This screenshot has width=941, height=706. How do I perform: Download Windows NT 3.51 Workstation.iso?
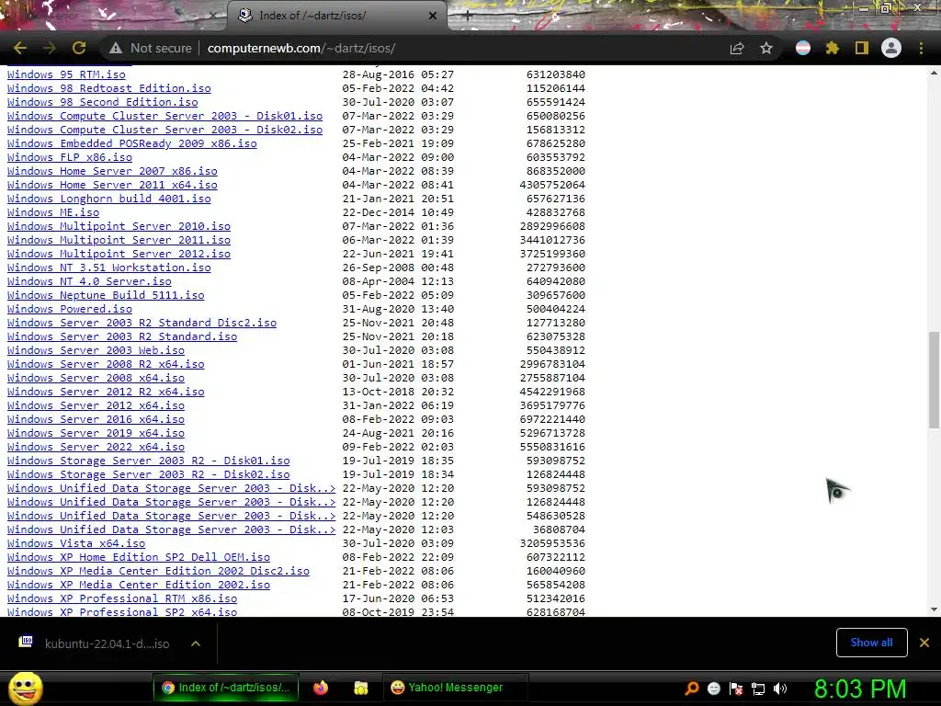tap(108, 268)
